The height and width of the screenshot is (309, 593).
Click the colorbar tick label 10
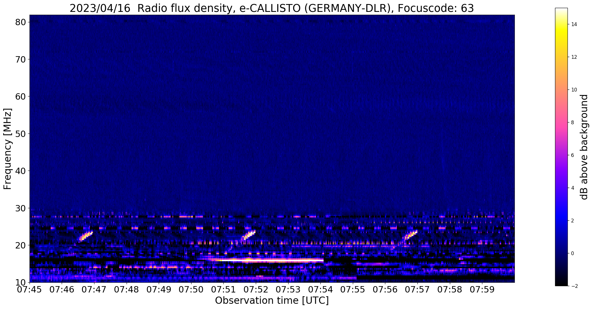click(574, 90)
